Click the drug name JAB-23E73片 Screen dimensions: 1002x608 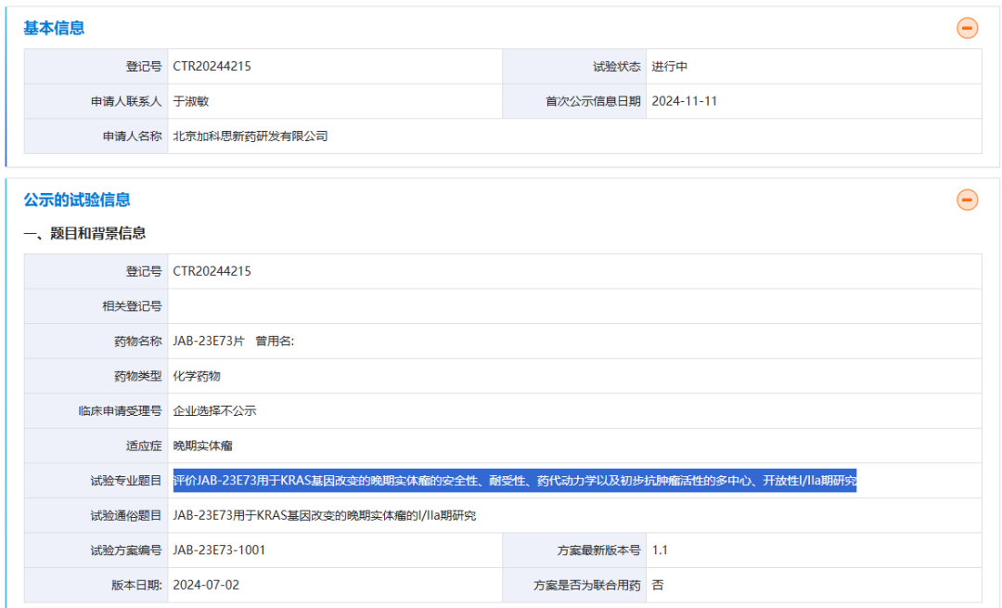point(209,342)
